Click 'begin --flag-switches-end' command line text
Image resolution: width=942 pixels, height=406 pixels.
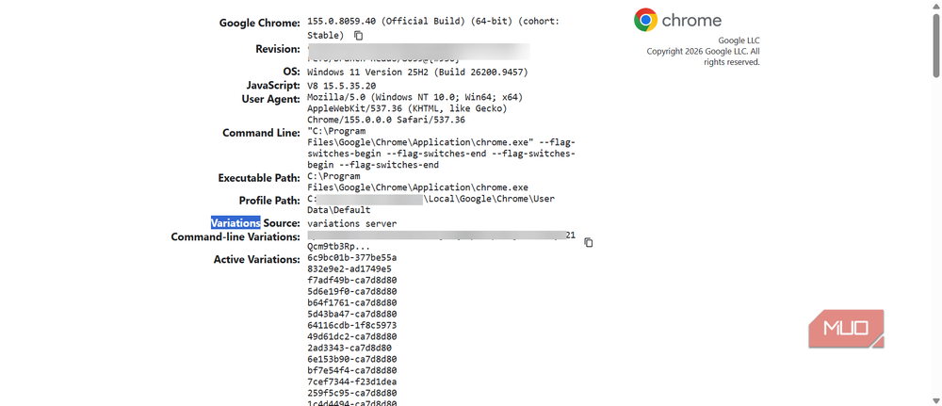click(372, 165)
